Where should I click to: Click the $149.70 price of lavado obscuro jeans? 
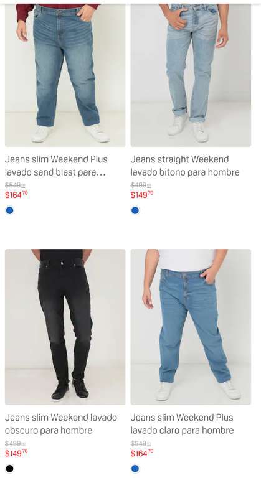16,453
